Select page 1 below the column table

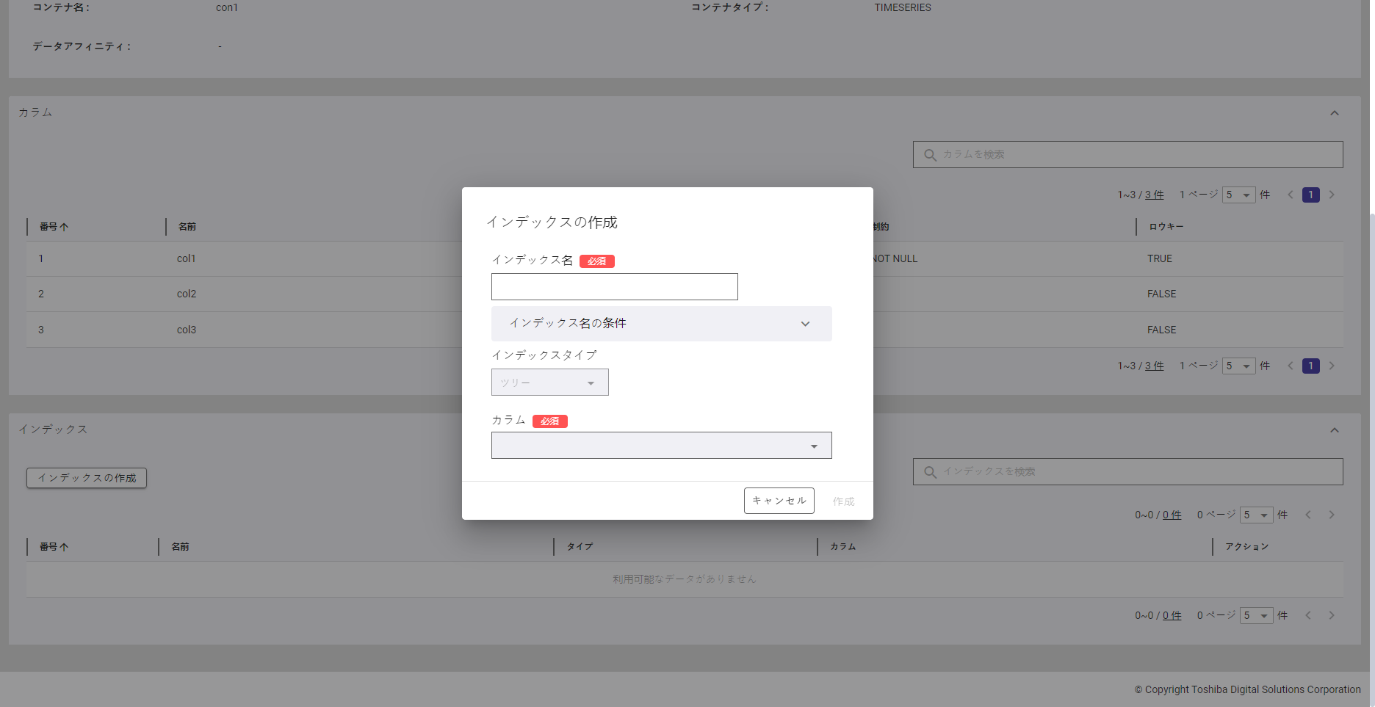pyautogui.click(x=1310, y=366)
